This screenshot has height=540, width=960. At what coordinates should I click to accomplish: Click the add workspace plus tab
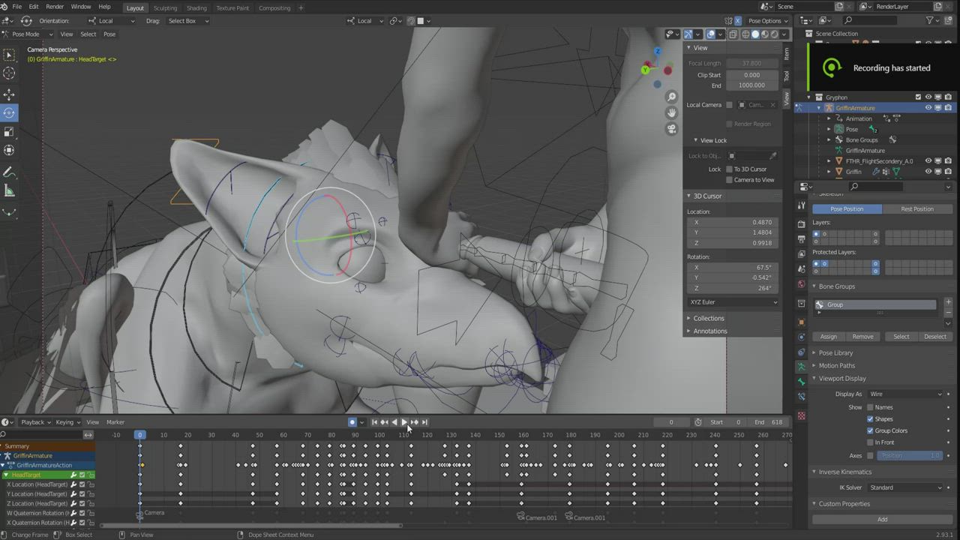301,7
